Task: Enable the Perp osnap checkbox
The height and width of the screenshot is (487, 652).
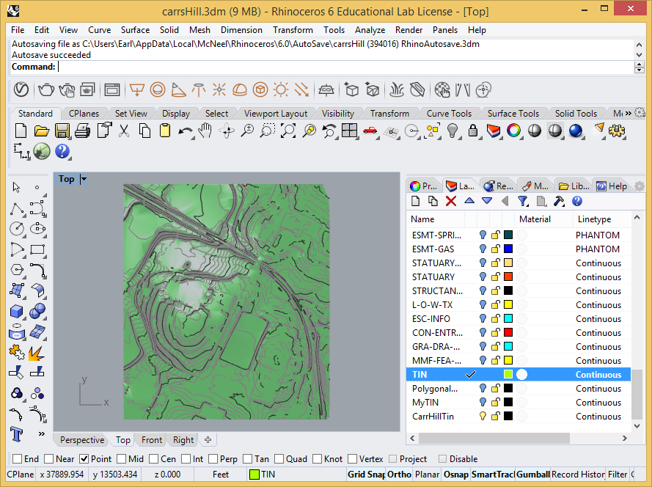Action: pyautogui.click(x=213, y=458)
